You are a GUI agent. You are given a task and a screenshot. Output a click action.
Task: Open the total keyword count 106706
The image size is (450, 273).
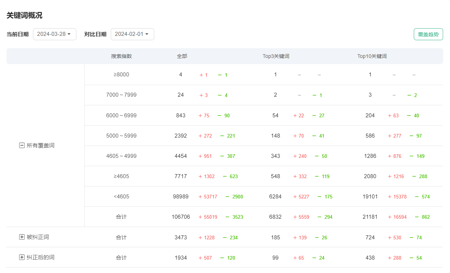pos(181,217)
